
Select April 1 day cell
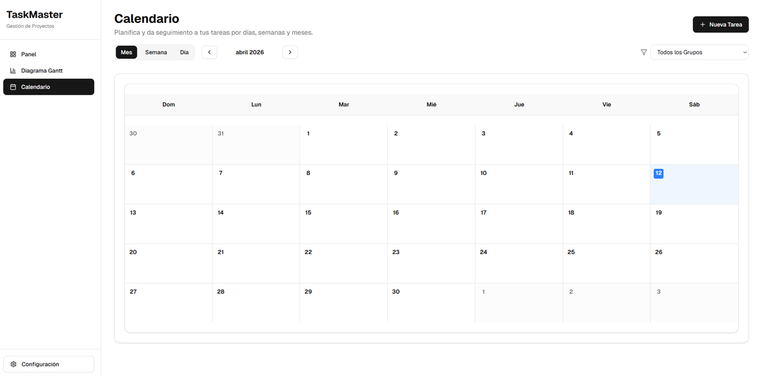[x=343, y=145]
